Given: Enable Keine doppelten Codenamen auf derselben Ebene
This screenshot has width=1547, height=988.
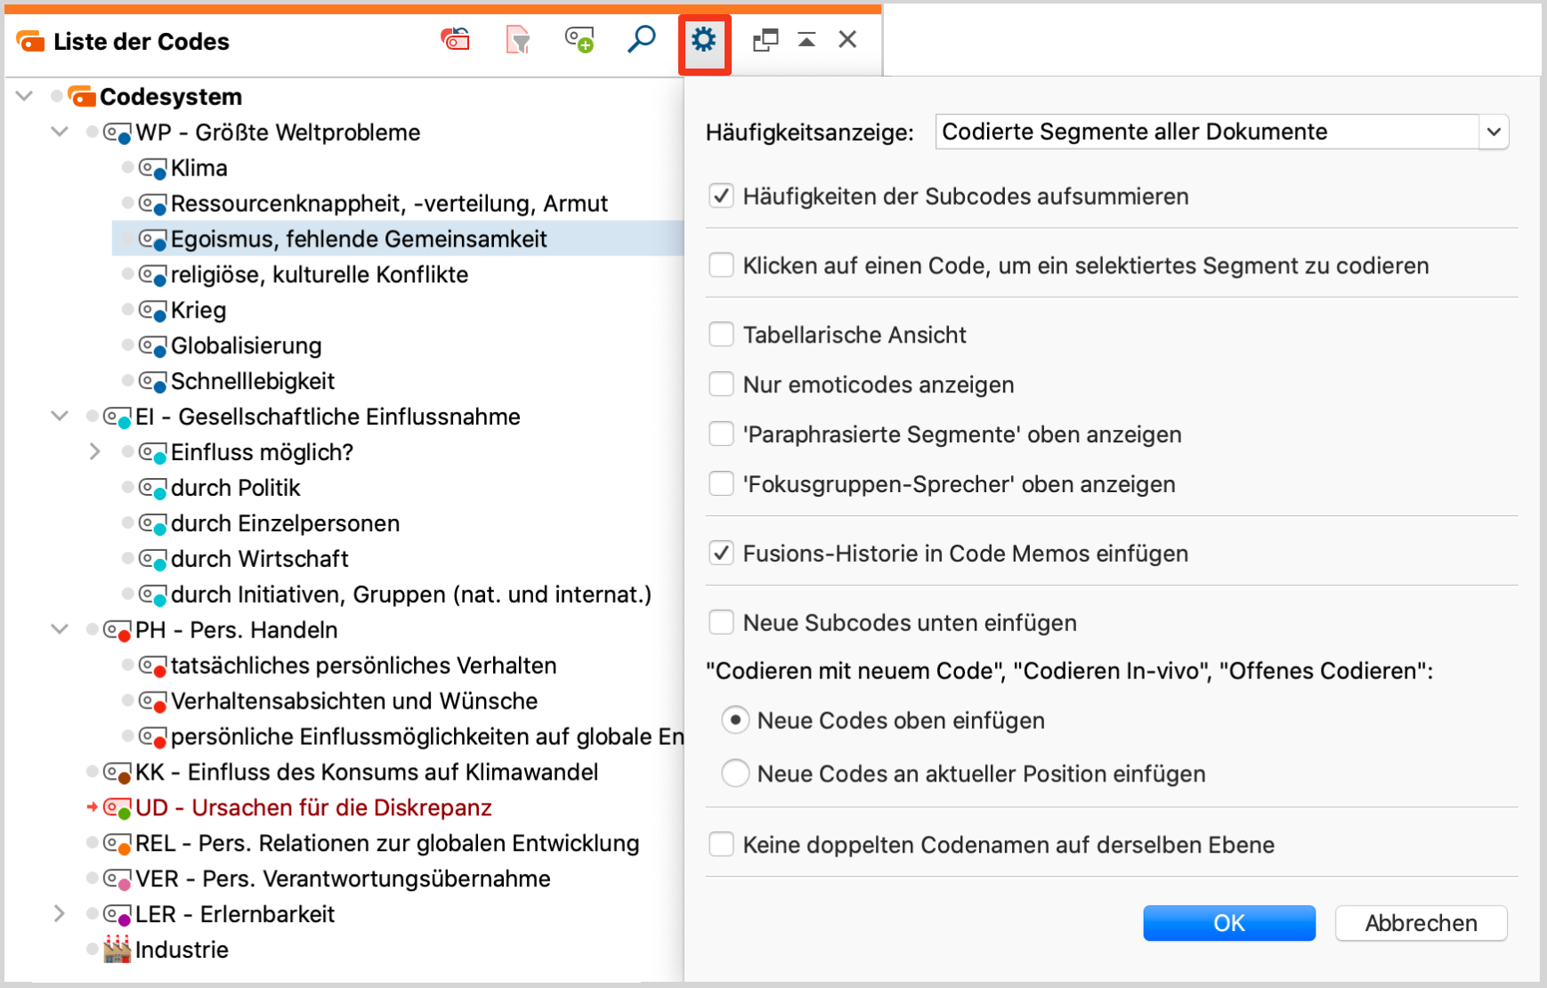Looking at the screenshot, I should coord(721,845).
